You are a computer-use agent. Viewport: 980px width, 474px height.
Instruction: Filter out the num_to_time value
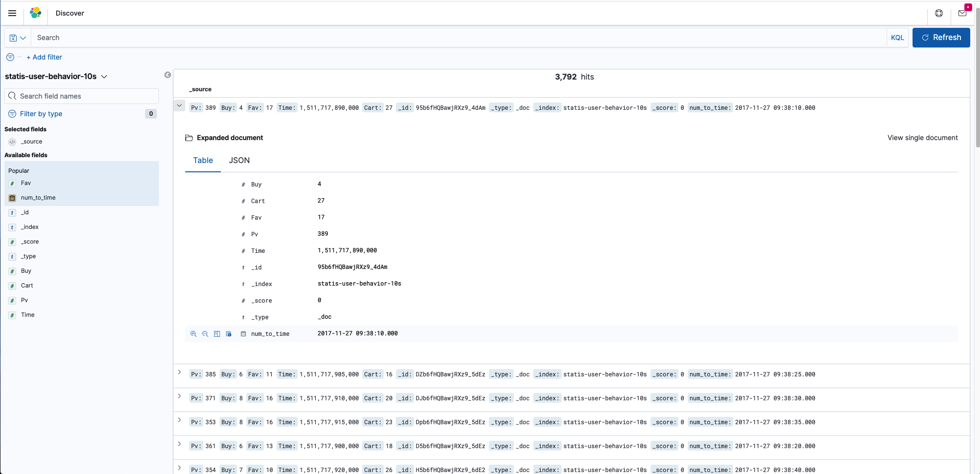(x=205, y=334)
